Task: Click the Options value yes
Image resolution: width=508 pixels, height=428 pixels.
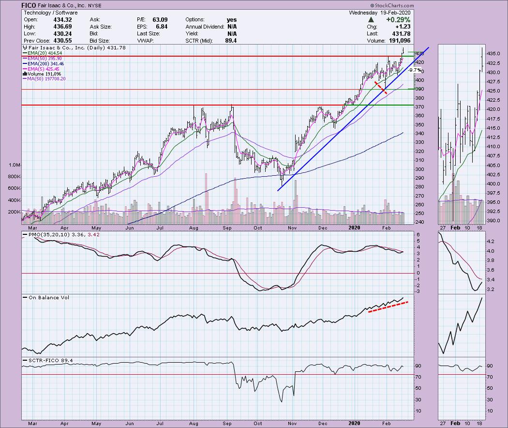Action: 232,20
